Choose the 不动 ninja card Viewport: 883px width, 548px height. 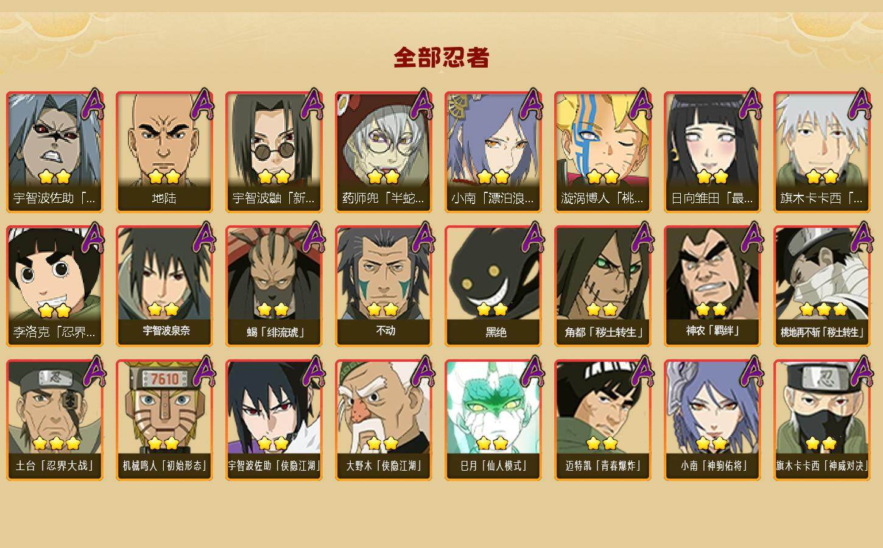[x=384, y=286]
